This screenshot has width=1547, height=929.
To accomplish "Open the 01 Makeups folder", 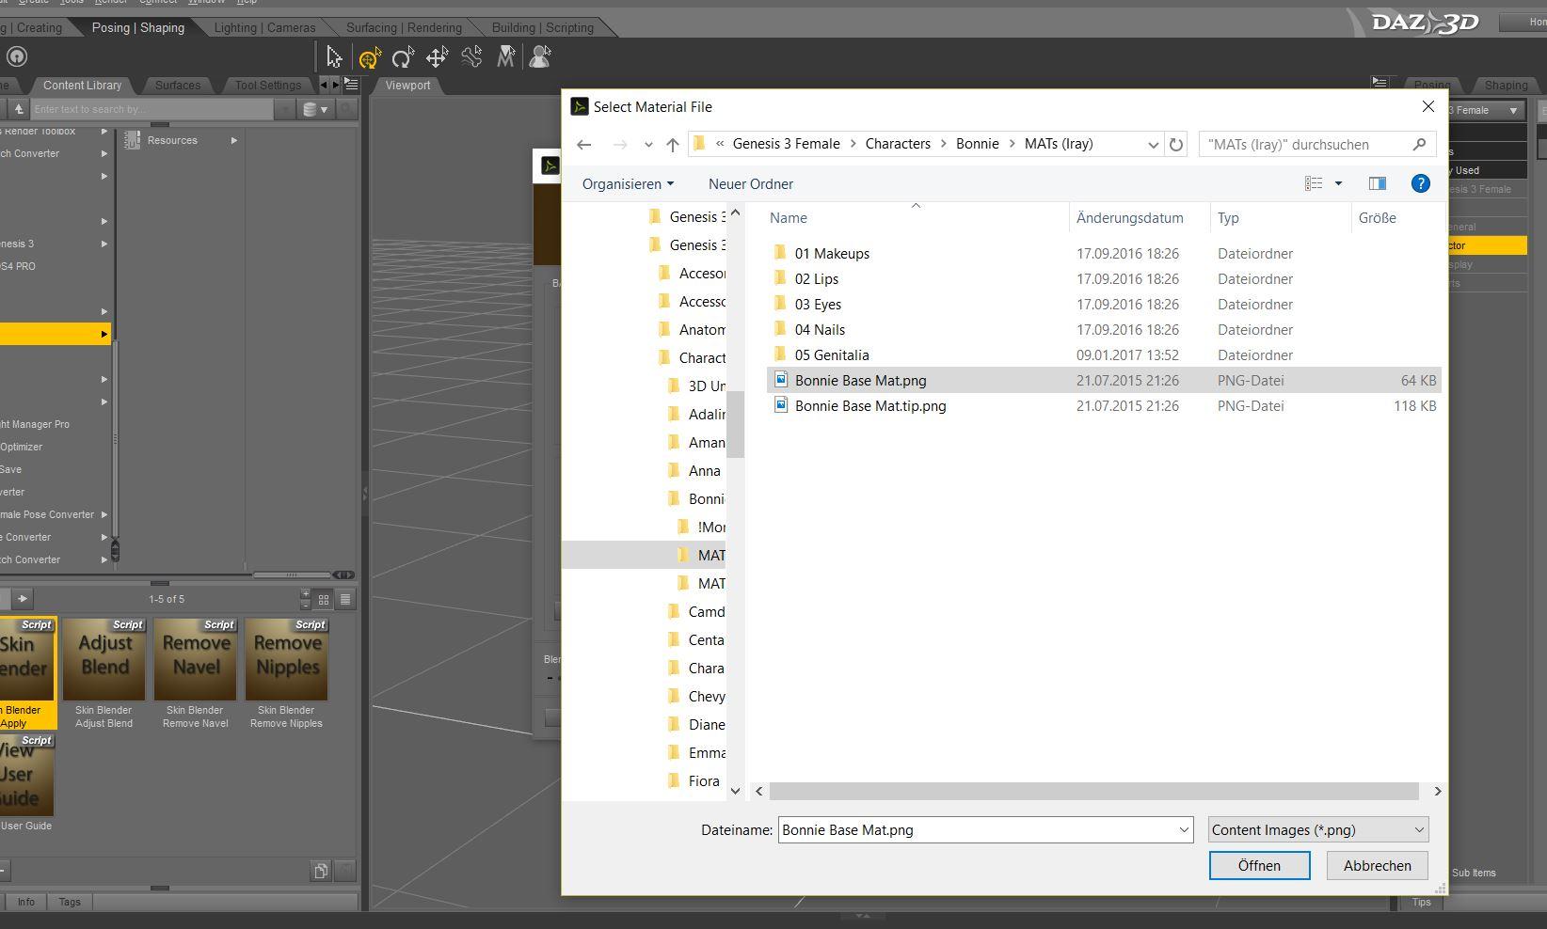I will 832,254.
